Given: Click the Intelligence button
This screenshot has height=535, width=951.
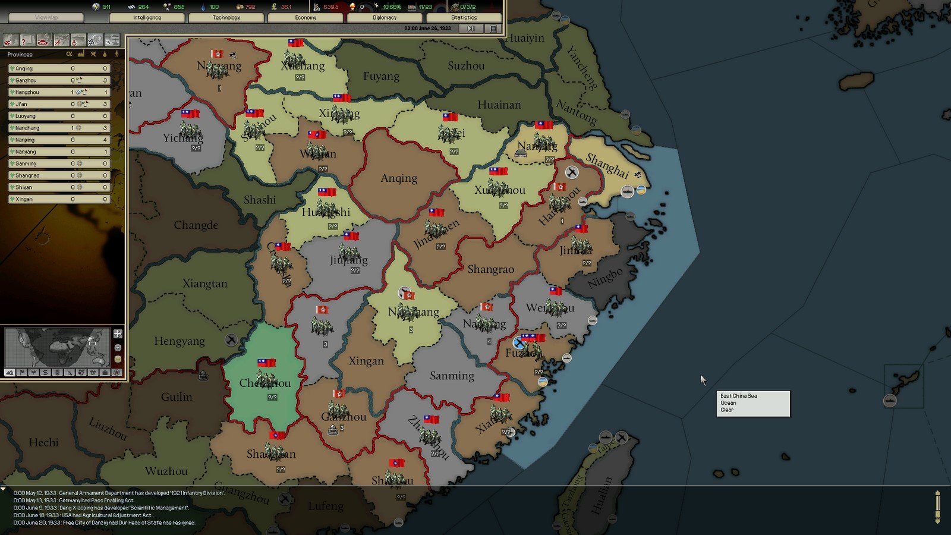Looking at the screenshot, I should tap(147, 18).
